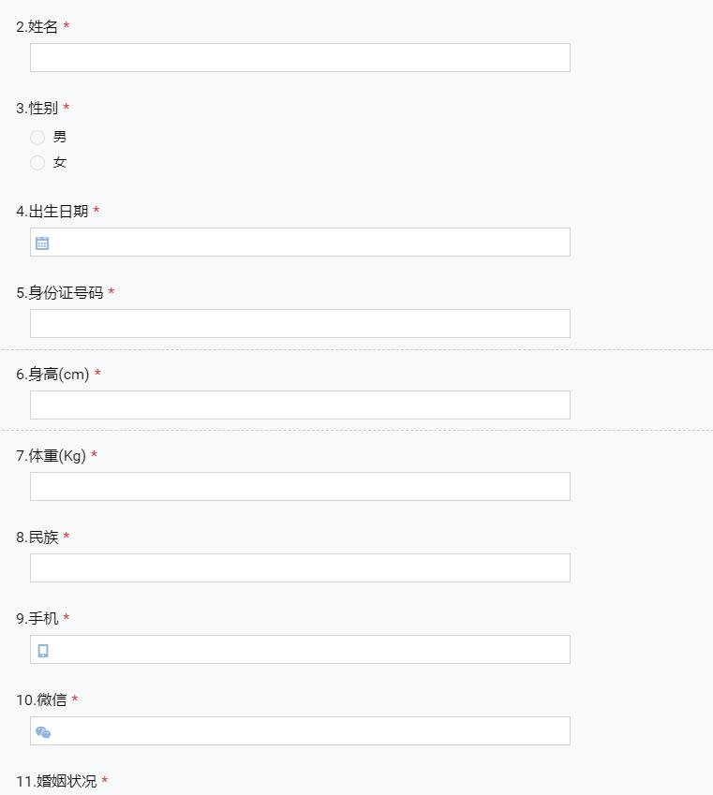713x795 pixels.
Task: Click the 11.婚姻状况 question title
Action: 56,781
